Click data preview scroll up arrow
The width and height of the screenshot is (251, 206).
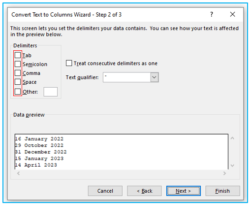pos(232,138)
